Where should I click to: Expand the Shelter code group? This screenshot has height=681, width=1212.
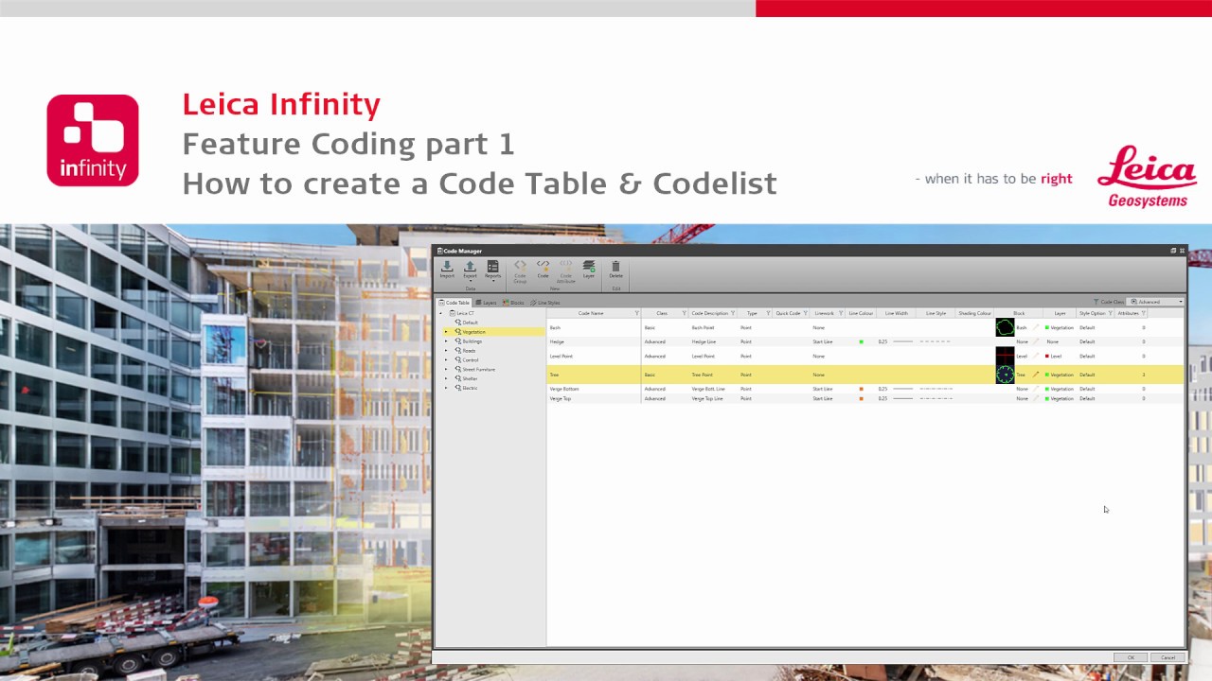pos(446,378)
